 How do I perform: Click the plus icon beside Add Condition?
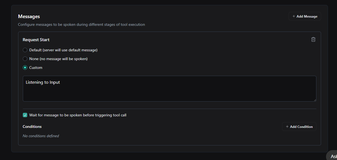click(287, 127)
